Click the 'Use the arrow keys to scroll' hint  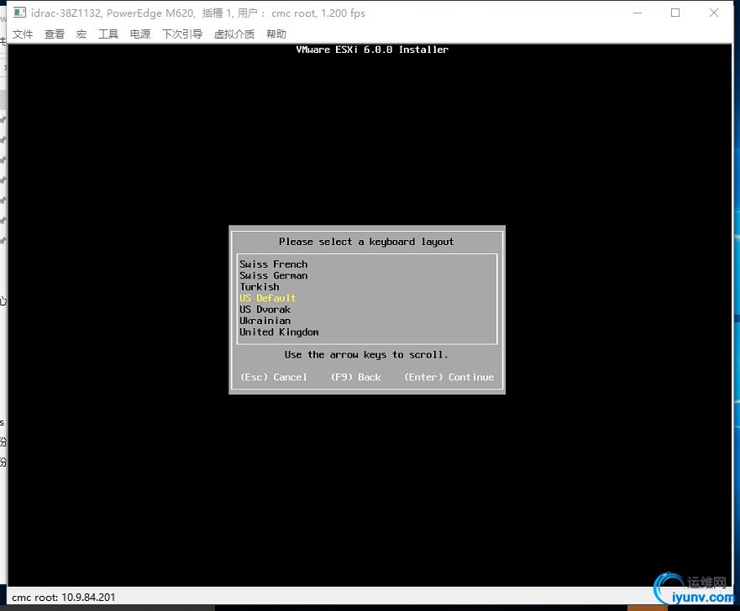(x=366, y=354)
